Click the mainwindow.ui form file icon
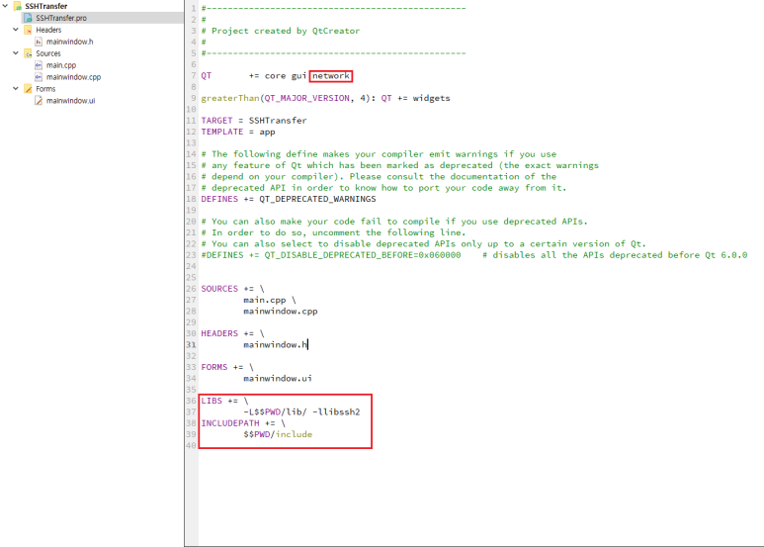 [39, 101]
